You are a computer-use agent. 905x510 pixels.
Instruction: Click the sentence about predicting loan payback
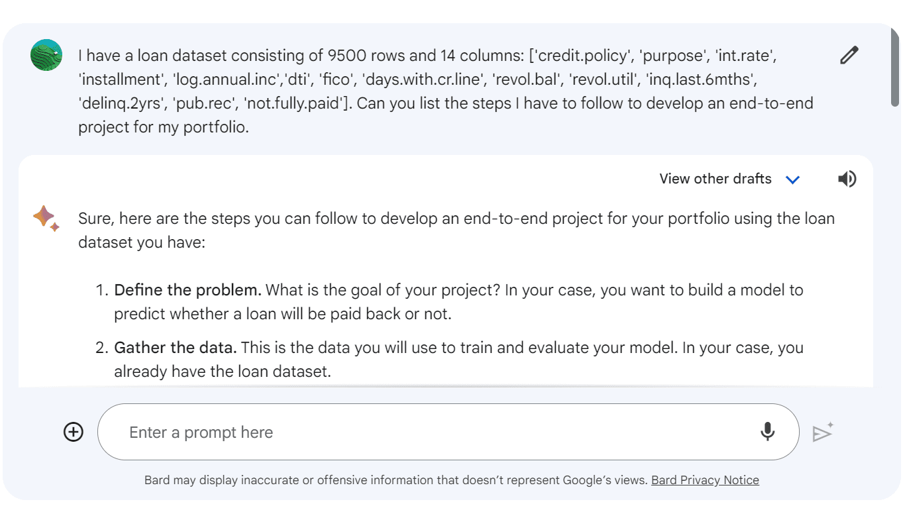(x=458, y=302)
